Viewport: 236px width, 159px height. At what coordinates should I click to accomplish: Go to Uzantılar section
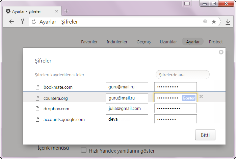(168, 42)
